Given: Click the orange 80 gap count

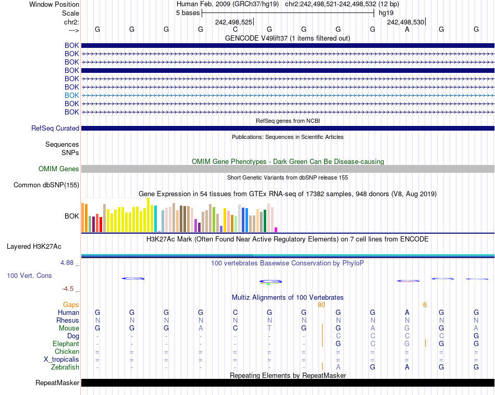Looking at the screenshot, I should [x=321, y=304].
